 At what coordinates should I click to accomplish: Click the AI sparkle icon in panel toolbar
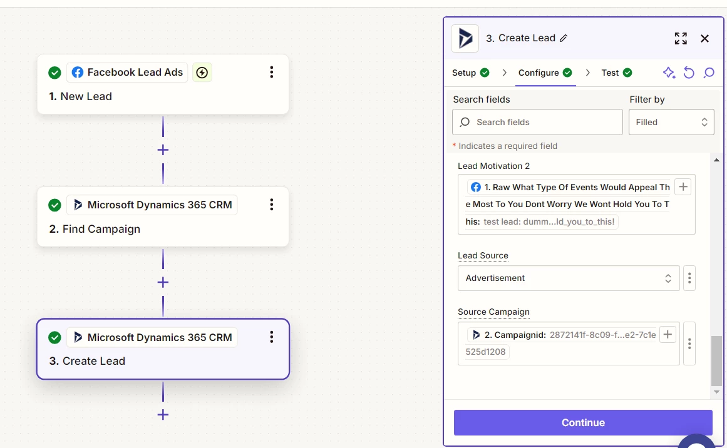click(669, 73)
